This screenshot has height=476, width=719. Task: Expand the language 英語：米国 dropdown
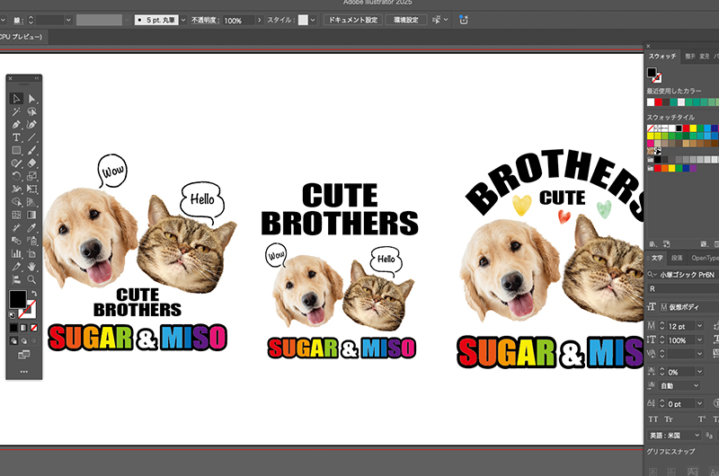697,436
